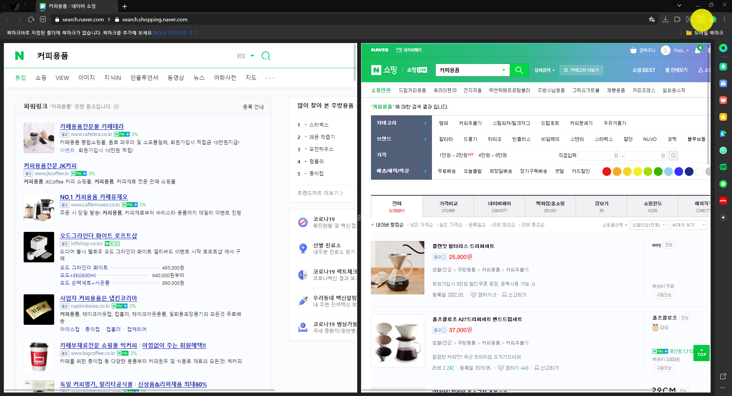Click the green magnifier search icon on left page
The height and width of the screenshot is (396, 732).
coord(266,56)
